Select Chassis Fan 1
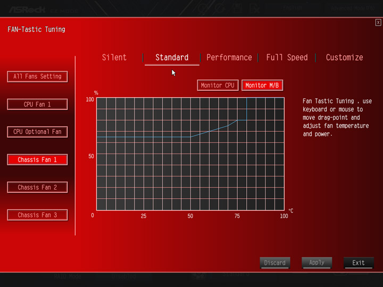The width and height of the screenshot is (383, 287). pyautogui.click(x=37, y=159)
